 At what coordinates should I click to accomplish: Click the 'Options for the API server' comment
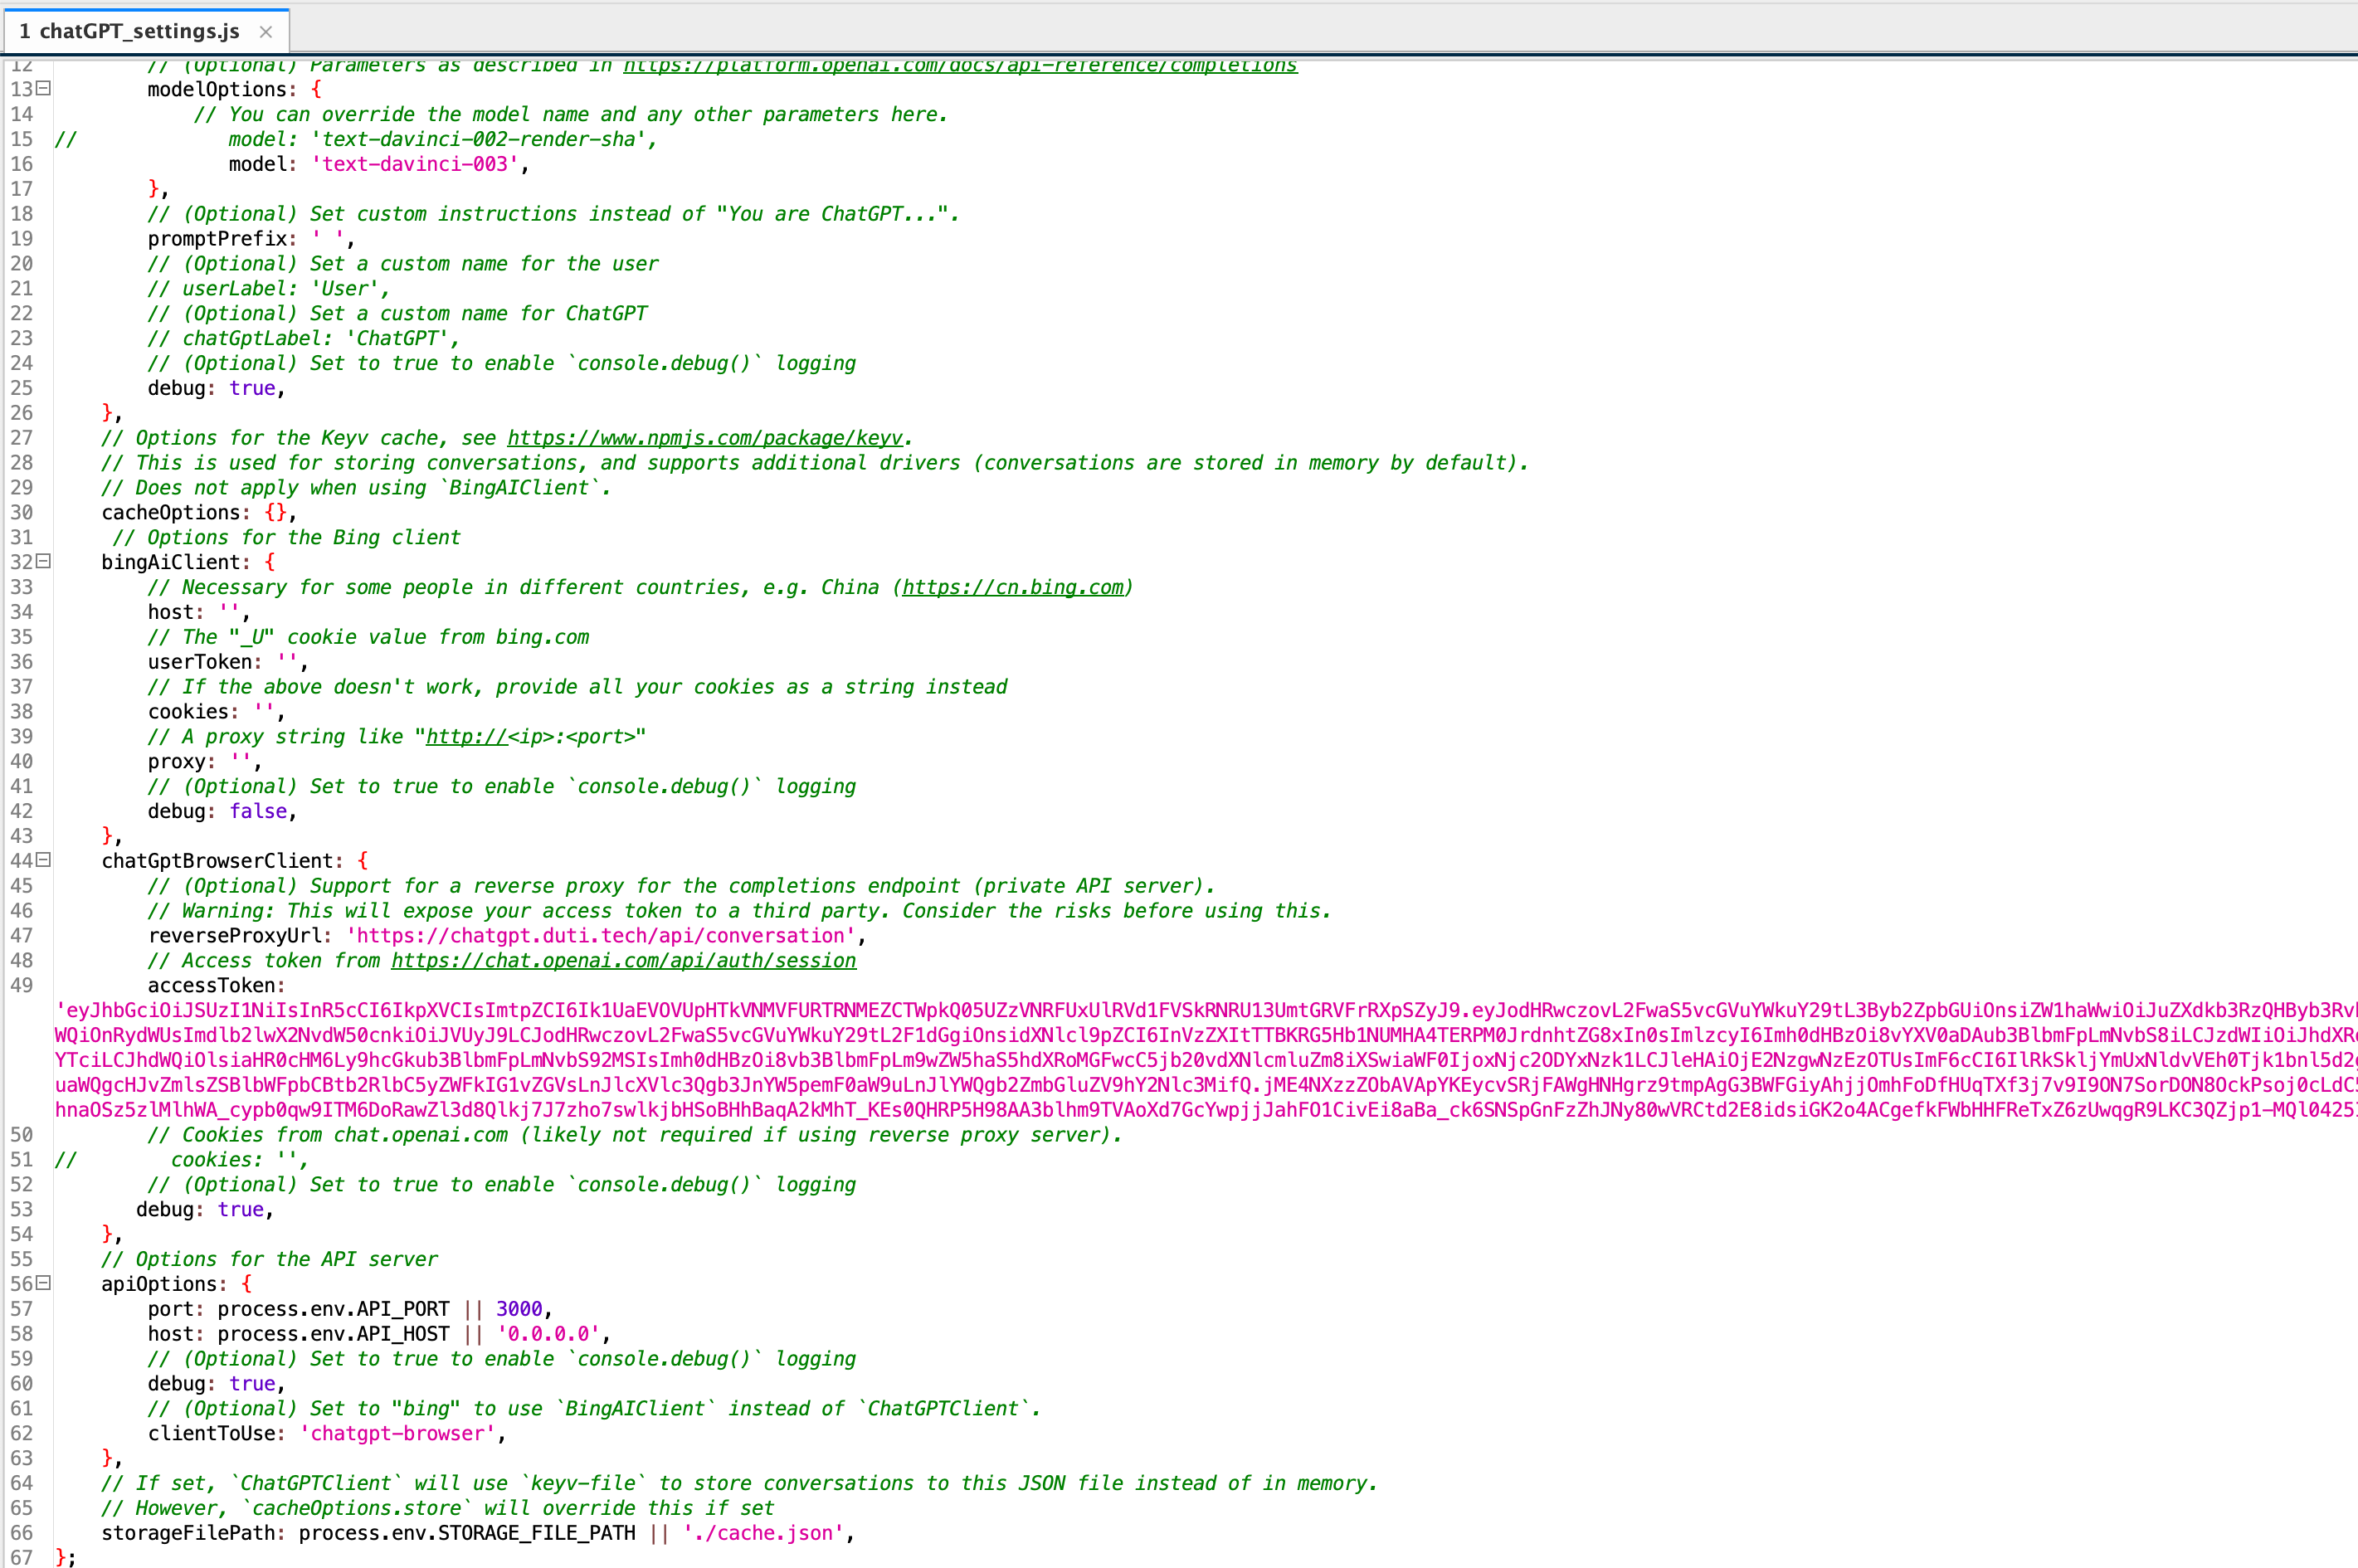(269, 1259)
